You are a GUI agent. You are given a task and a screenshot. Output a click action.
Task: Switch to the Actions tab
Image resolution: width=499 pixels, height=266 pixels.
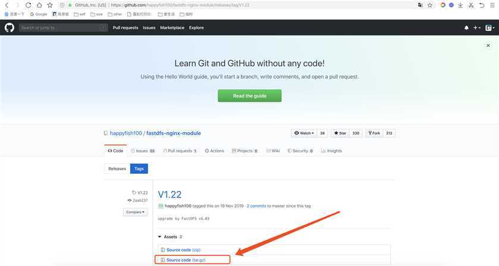215,151
